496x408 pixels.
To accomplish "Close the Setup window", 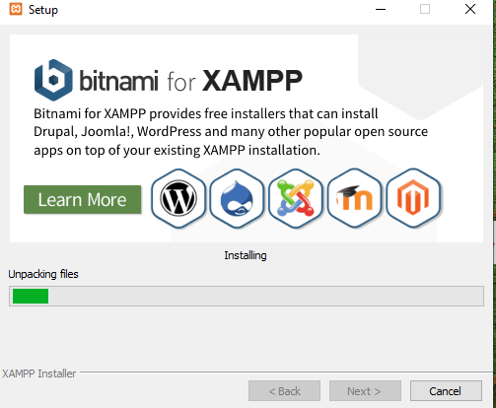I will pyautogui.click(x=470, y=9).
